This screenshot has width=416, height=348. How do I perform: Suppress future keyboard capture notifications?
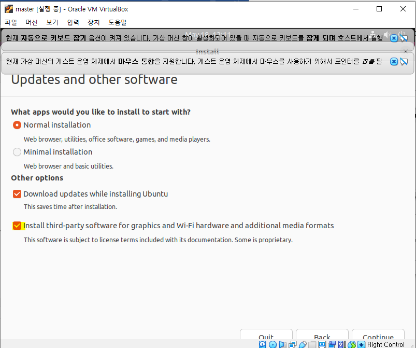pos(404,38)
